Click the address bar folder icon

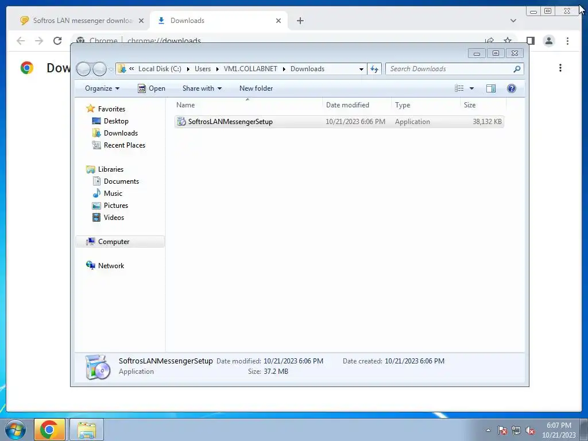[x=122, y=69]
